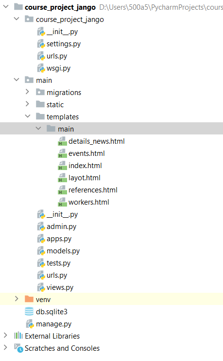Select __init__.py above admin.py
223x361 pixels.
point(62,214)
